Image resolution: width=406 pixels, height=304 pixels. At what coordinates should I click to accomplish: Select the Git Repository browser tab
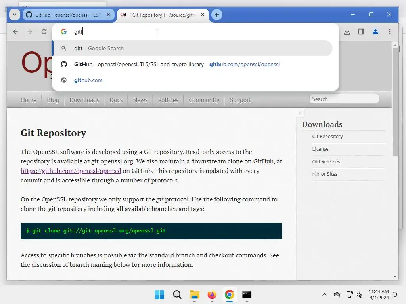click(163, 15)
